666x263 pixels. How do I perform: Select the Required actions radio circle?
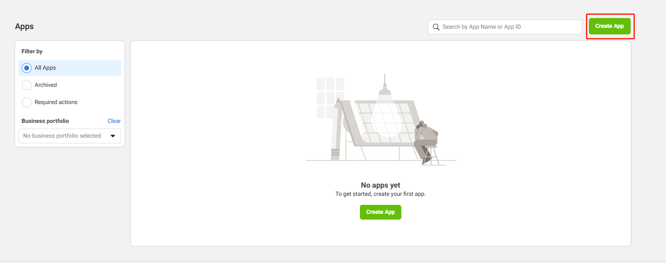[27, 102]
